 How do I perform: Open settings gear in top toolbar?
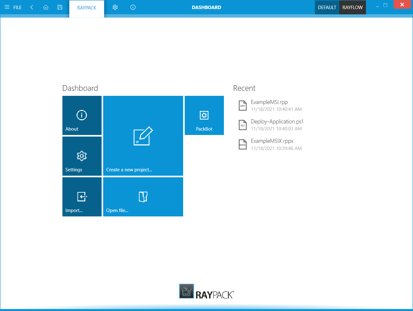coord(115,7)
